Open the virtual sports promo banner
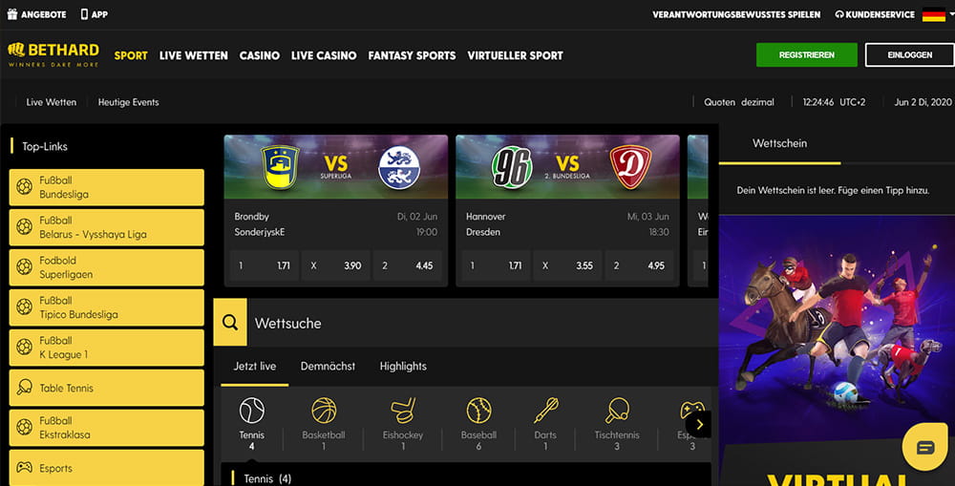This screenshot has height=486, width=955. tap(837, 350)
